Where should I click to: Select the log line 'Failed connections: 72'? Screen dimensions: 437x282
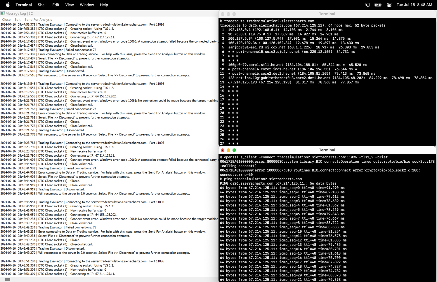coord(48,50)
